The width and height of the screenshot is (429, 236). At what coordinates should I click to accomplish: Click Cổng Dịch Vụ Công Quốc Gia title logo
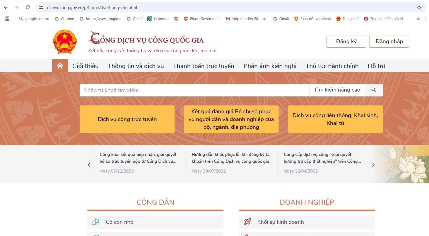coord(146,38)
